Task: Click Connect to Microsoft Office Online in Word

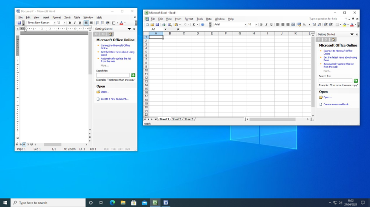Action: click(x=115, y=47)
